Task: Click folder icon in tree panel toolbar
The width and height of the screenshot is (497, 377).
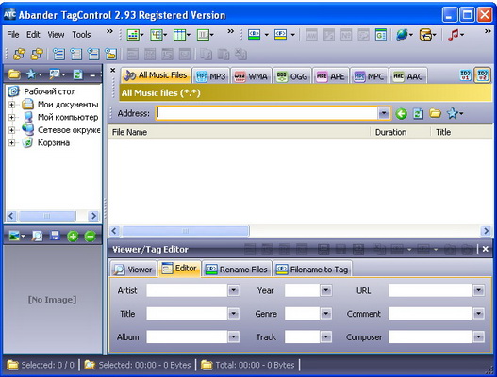Action: 14,74
